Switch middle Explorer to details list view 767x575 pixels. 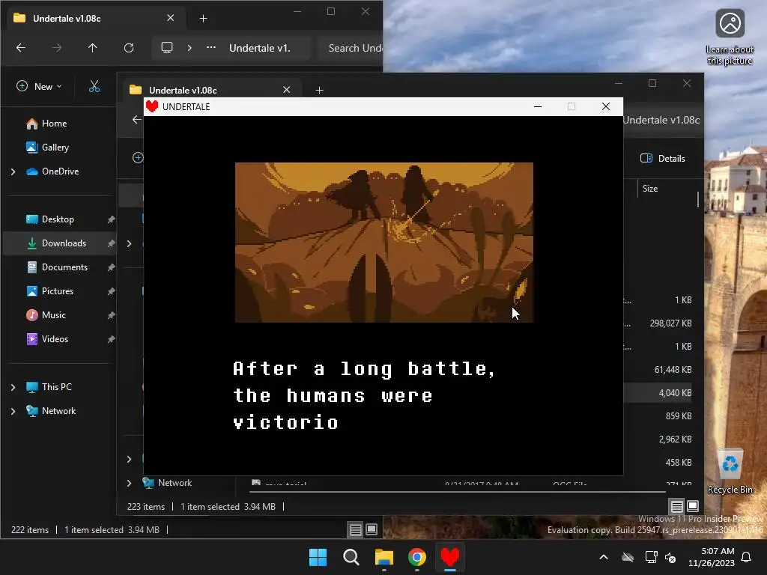[676, 507]
